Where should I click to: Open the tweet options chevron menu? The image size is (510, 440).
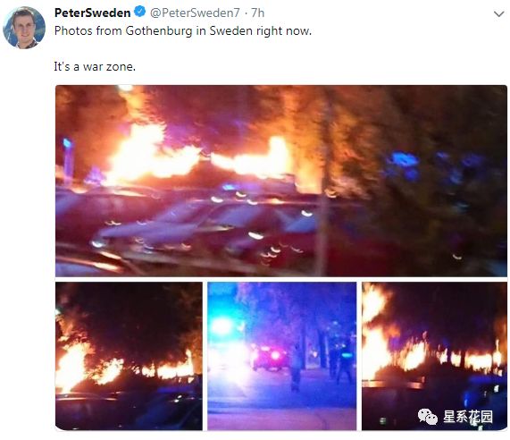pyautogui.click(x=498, y=14)
